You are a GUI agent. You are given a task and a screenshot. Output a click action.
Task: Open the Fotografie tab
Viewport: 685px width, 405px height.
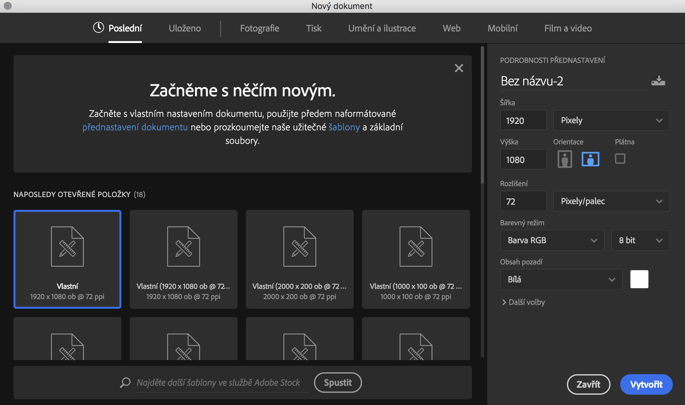(x=260, y=28)
